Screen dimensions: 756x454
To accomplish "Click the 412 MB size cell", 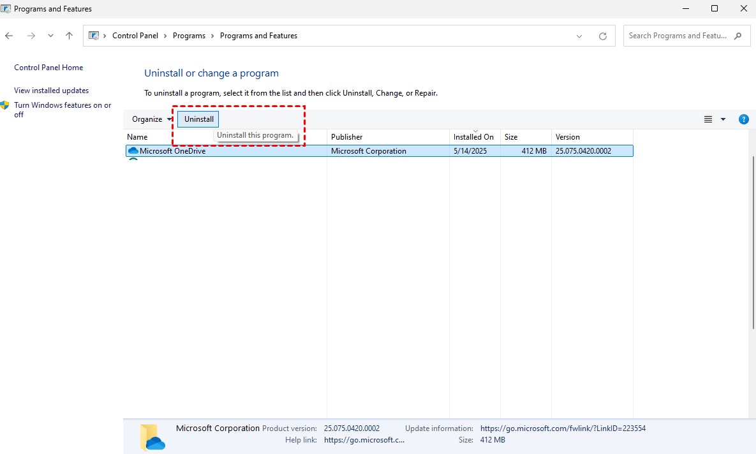I will click(534, 151).
